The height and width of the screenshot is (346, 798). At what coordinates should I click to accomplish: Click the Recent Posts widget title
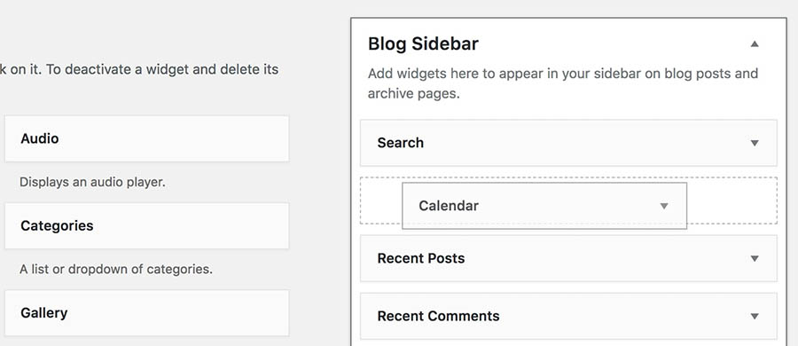pyautogui.click(x=421, y=258)
